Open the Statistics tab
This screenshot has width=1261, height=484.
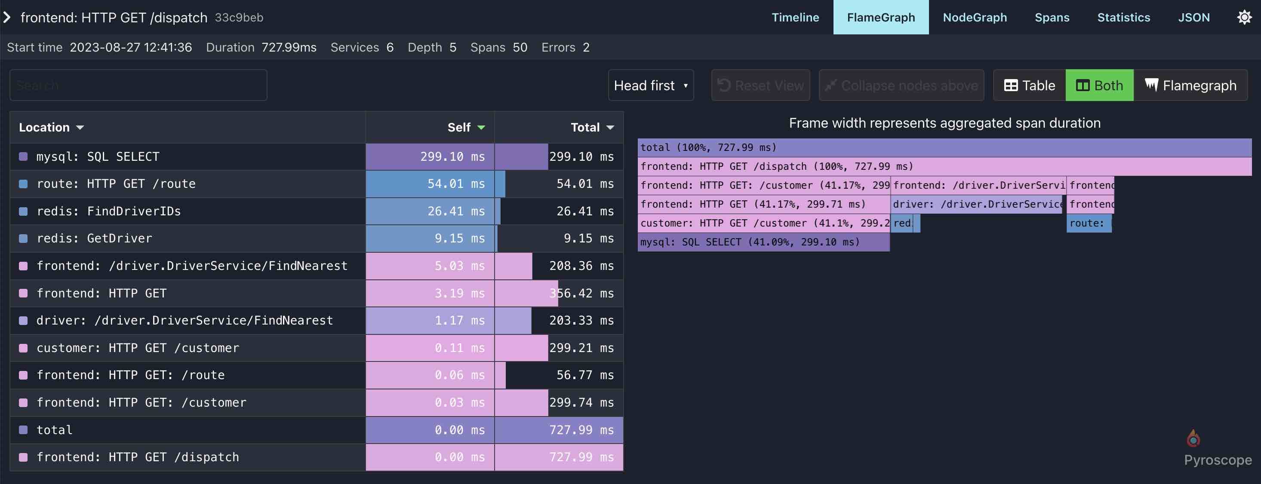[x=1123, y=17]
